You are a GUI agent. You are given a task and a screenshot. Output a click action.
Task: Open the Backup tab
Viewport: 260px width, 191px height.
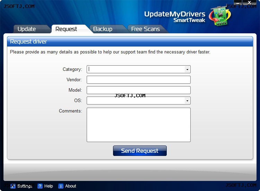(x=107, y=29)
